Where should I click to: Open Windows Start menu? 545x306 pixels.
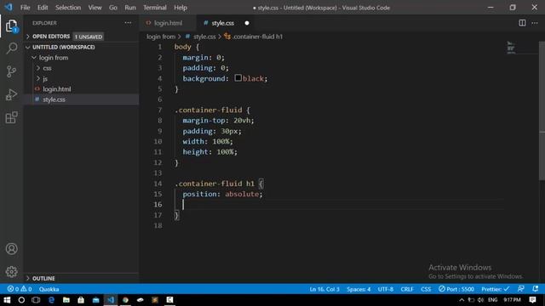pyautogui.click(x=7, y=300)
